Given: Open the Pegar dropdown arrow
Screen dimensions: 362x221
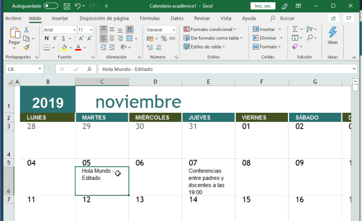Looking at the screenshot, I should coord(14,48).
